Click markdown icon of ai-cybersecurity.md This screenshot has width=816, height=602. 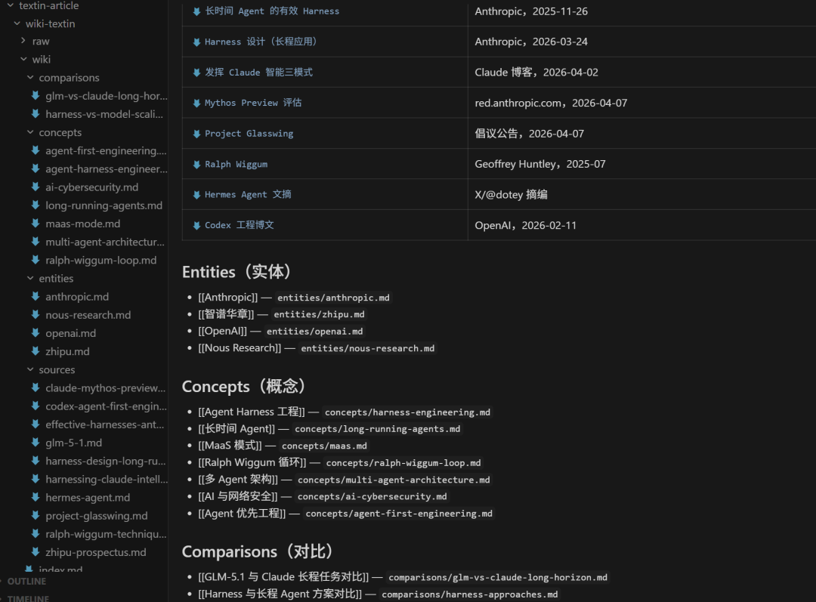coord(36,187)
